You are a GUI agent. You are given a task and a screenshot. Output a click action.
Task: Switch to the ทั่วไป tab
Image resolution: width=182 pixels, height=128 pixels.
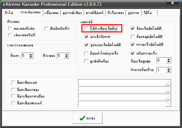pos(11,12)
